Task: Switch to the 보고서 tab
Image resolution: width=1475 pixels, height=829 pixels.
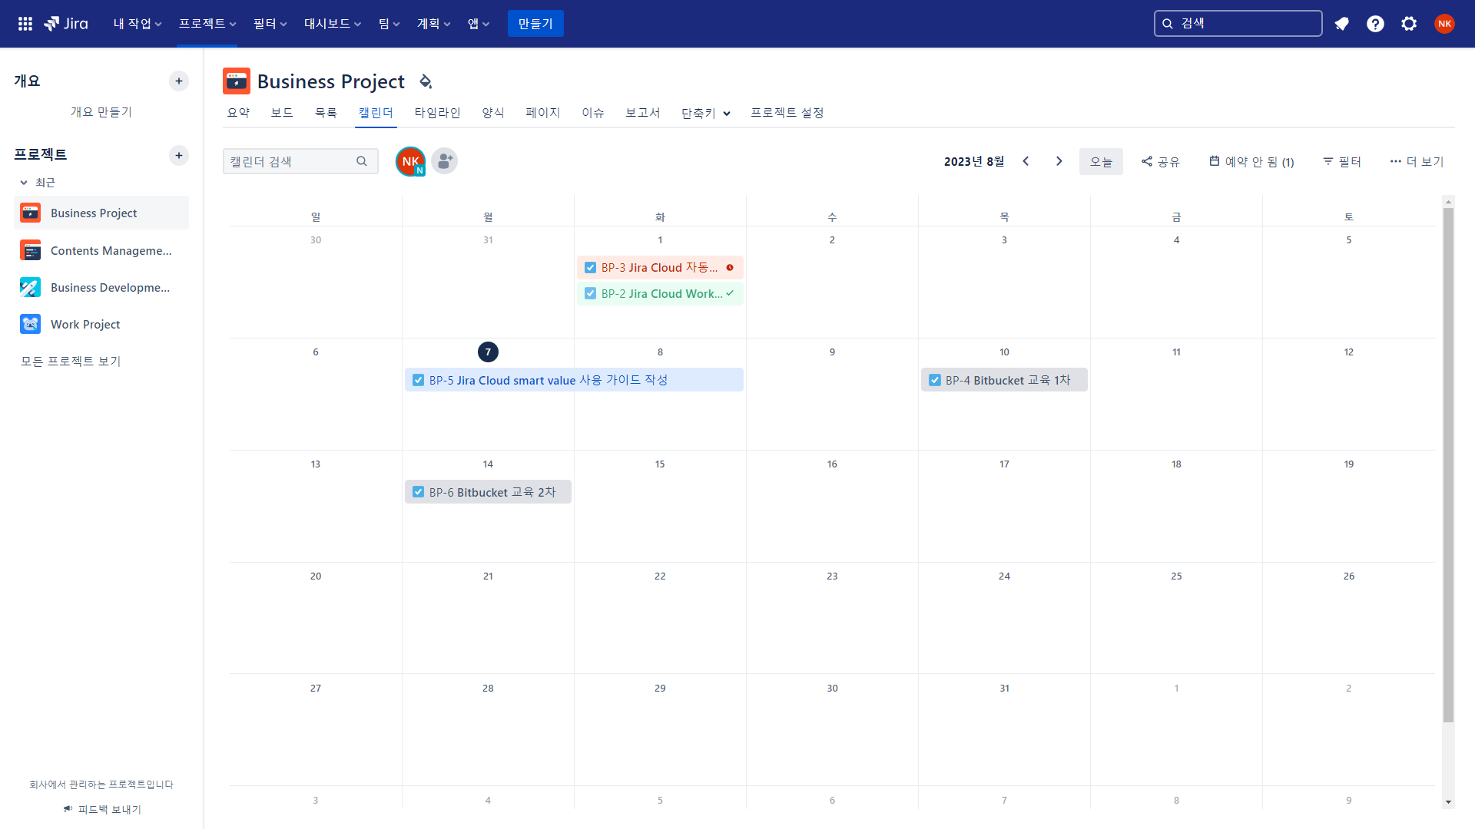Action: [643, 112]
